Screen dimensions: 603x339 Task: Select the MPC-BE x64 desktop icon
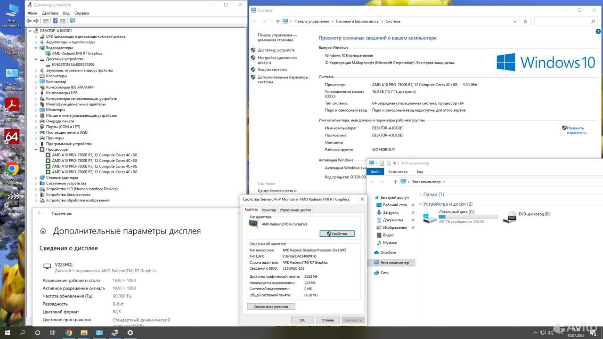[12, 203]
